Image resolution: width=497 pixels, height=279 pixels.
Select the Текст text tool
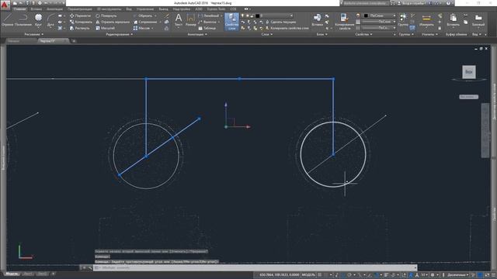(179, 19)
